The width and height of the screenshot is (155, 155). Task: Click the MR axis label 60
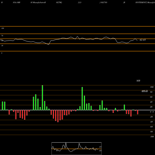pyautogui.click(x=151, y=97)
